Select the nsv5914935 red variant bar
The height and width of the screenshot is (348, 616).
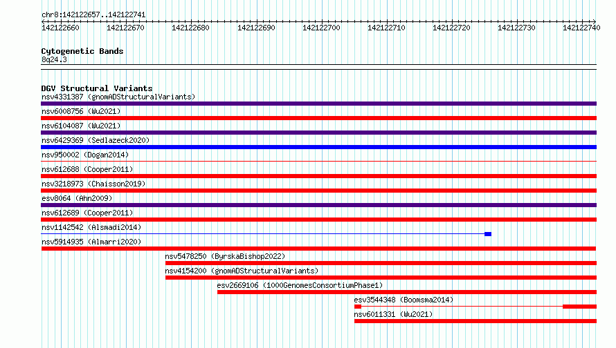318,249
